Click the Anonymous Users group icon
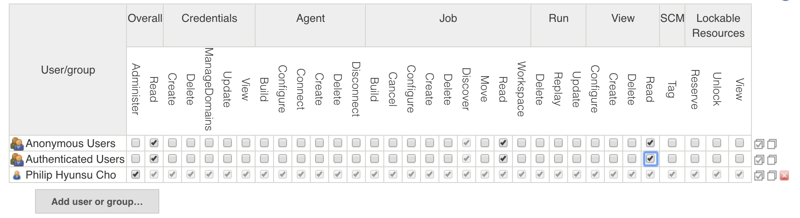Image resolution: width=800 pixels, height=218 pixels. point(17,144)
